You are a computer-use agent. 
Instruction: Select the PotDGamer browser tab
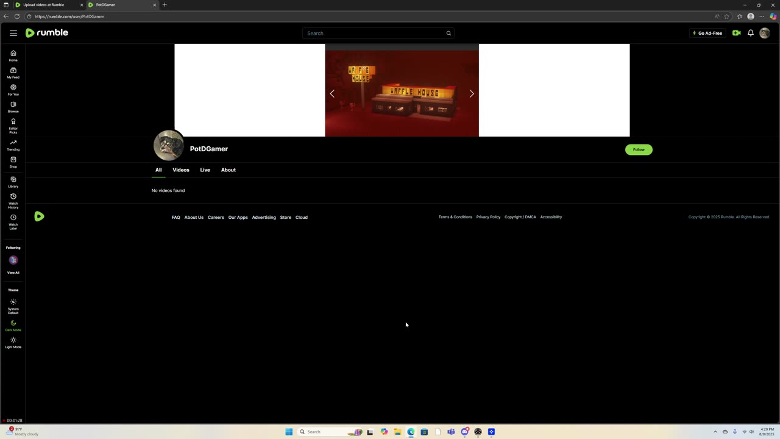[122, 5]
